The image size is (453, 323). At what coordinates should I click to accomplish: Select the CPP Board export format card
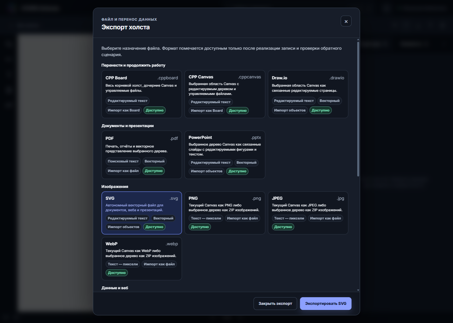tap(142, 94)
